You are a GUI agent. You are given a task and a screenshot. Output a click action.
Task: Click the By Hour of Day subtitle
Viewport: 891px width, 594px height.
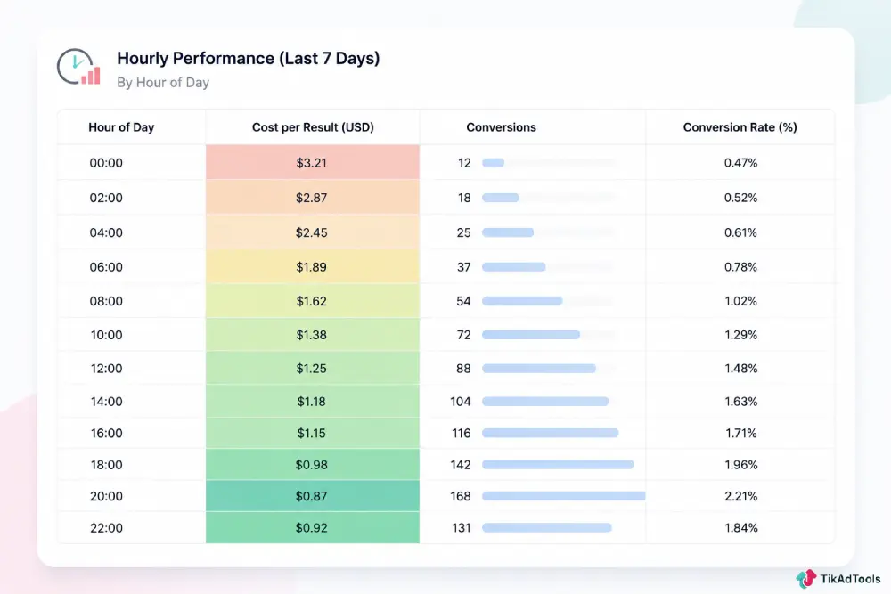coord(163,83)
